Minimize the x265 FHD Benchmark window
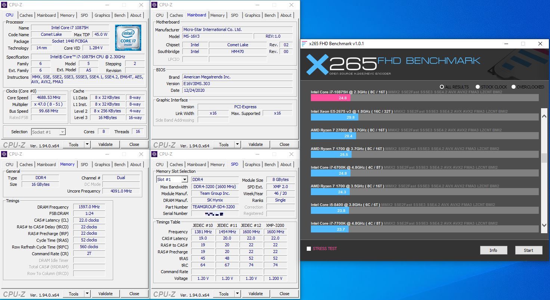This screenshot has width=550, height=300. [506, 44]
